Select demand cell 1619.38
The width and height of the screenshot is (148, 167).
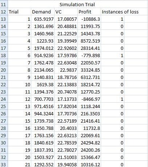(43, 84)
